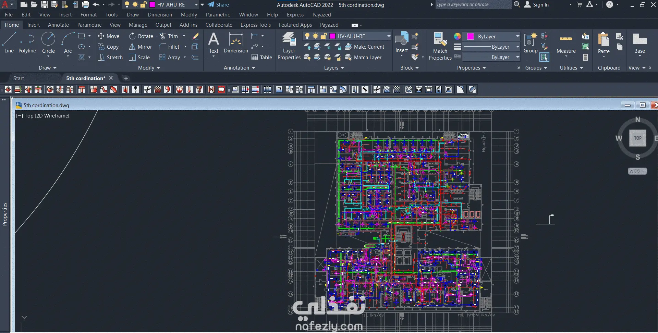Expand the Layers panel
This screenshot has width=658, height=333.
coord(334,68)
